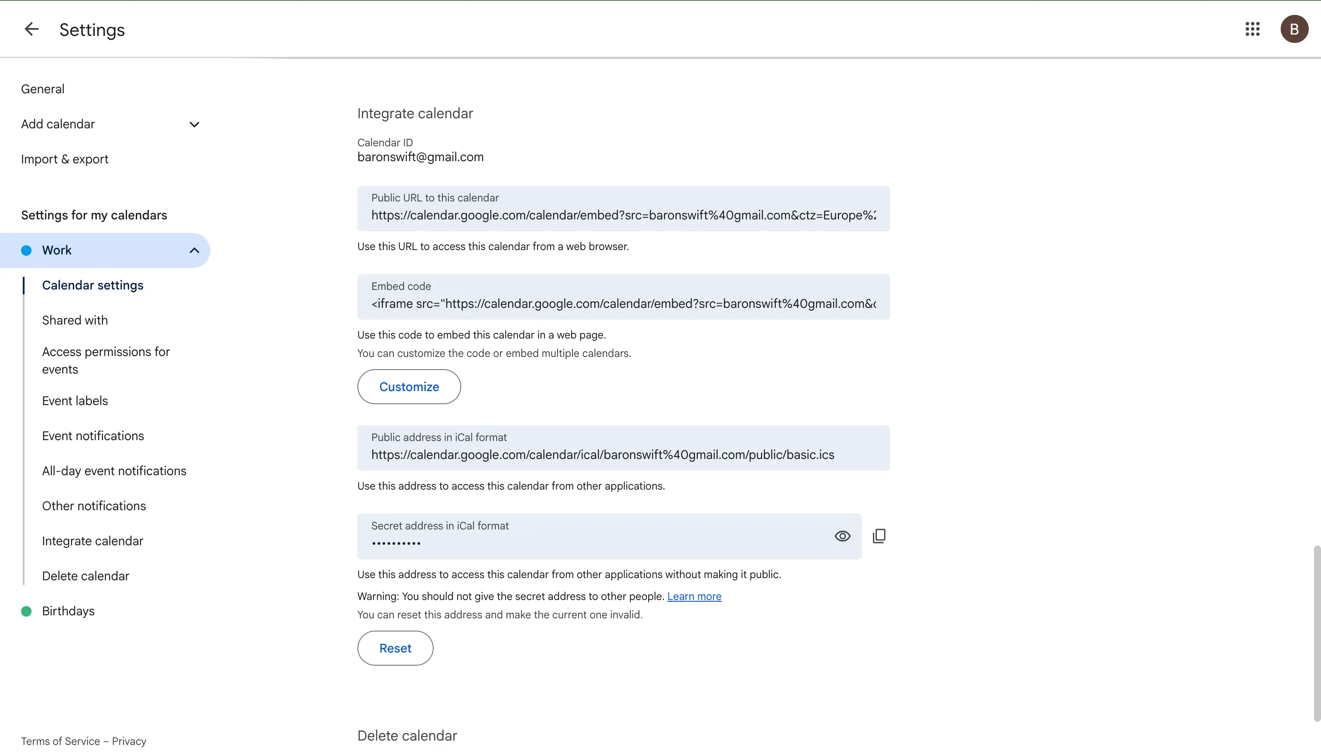Click the blue Work calendar color dot
The height and width of the screenshot is (755, 1321).
[x=26, y=250]
